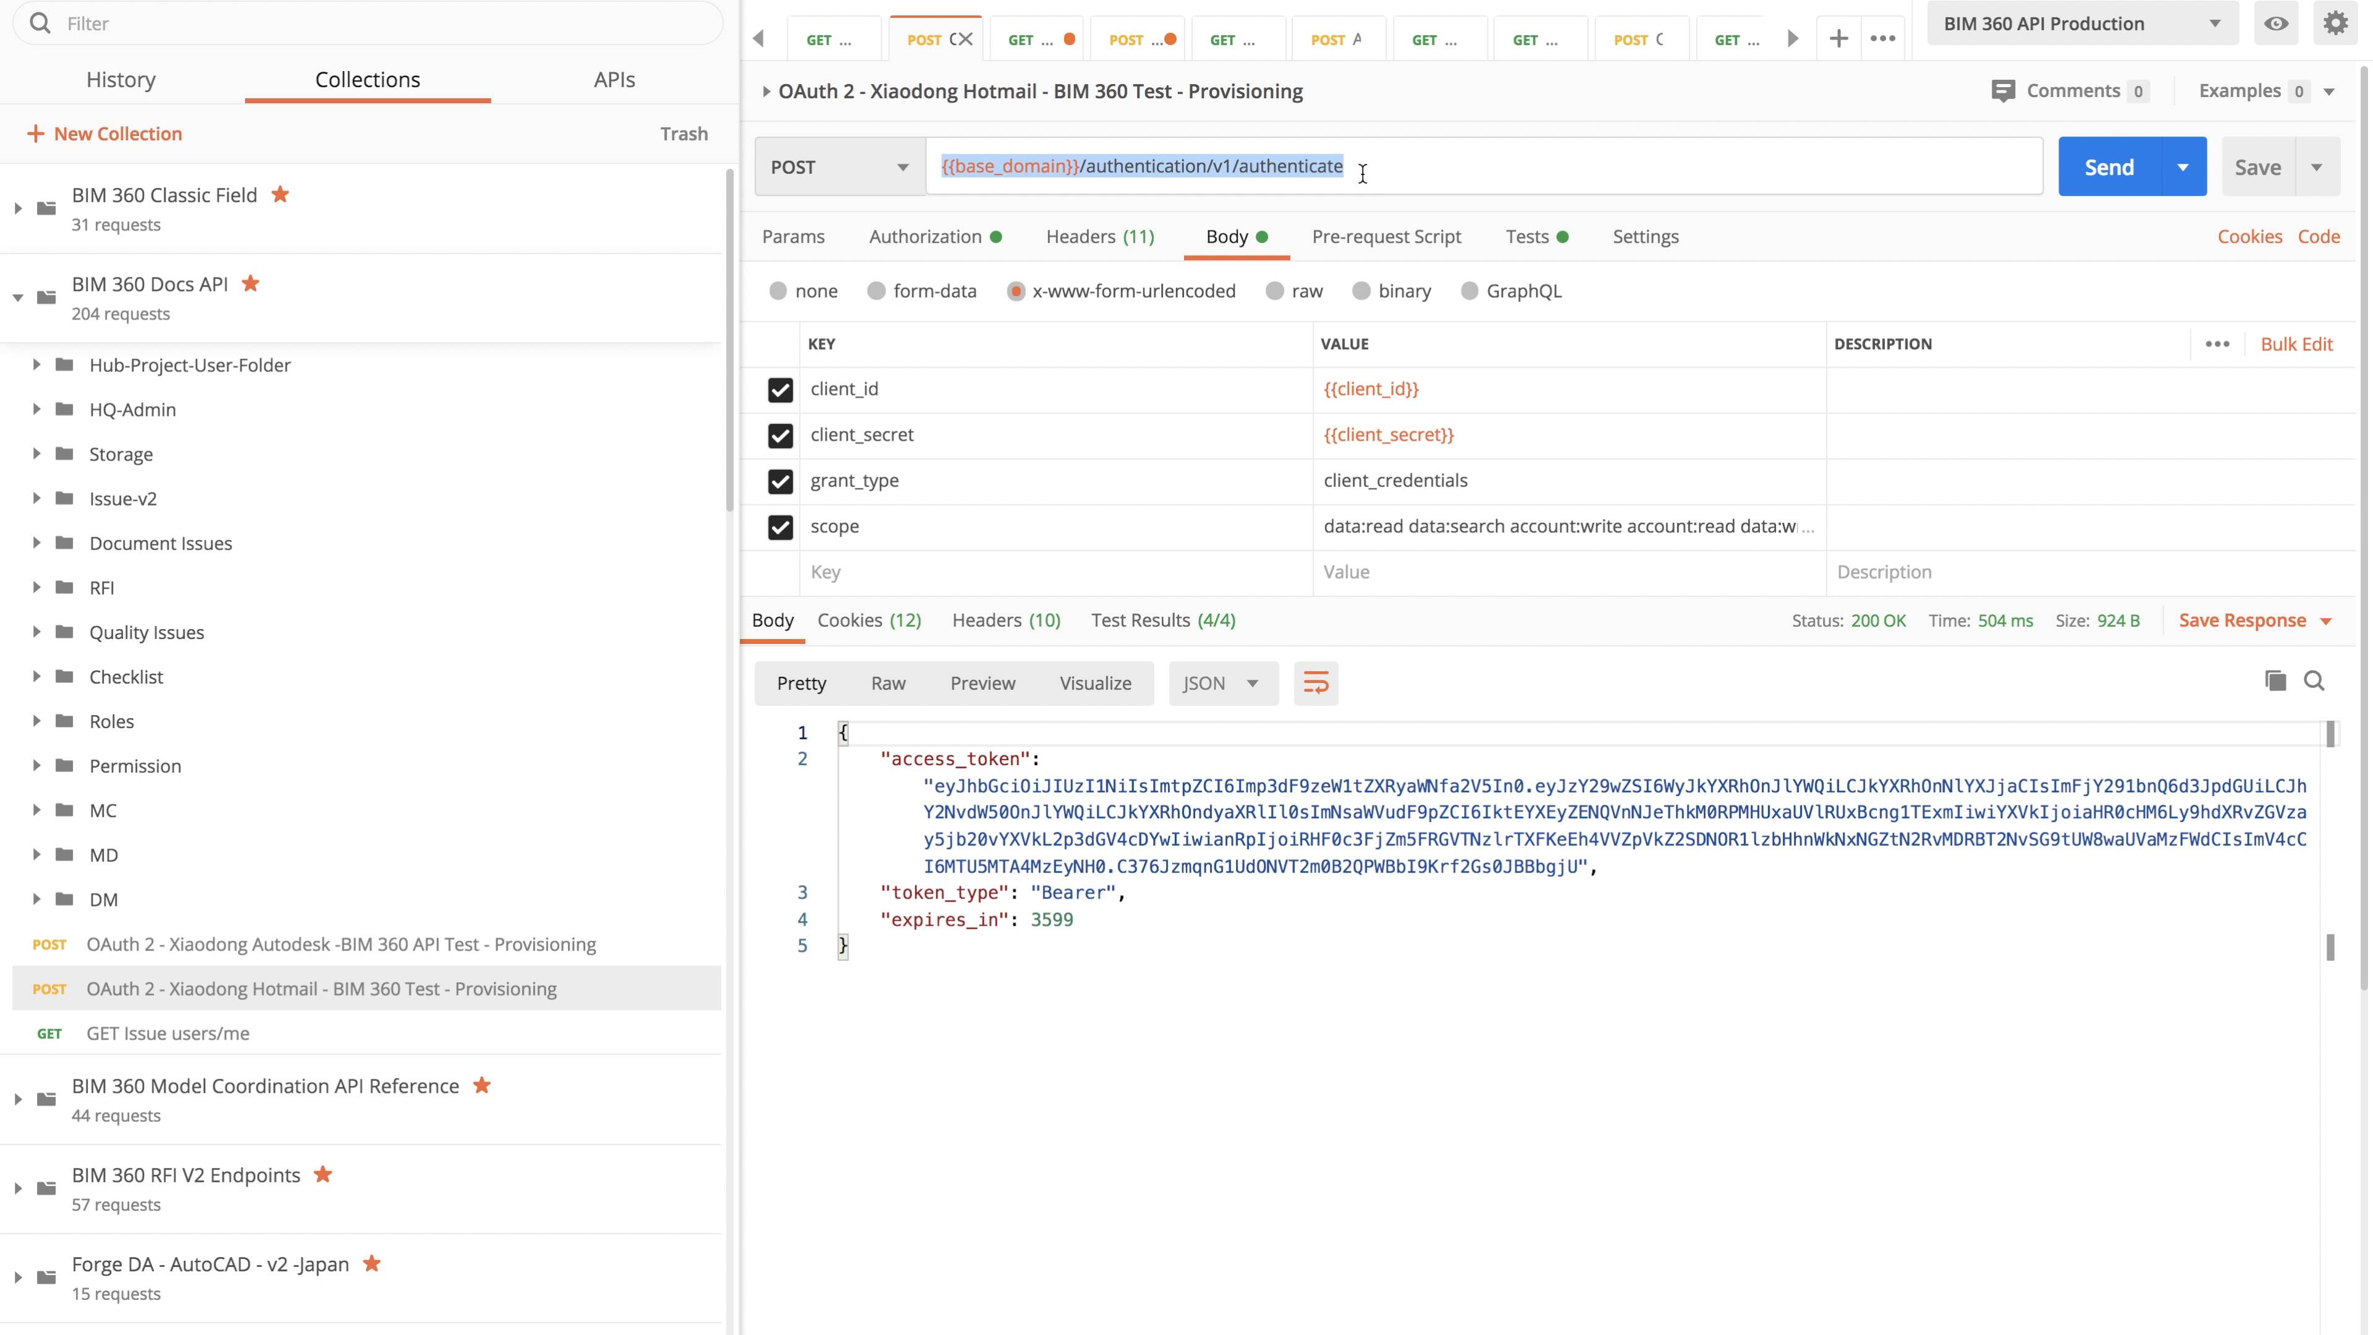
Task: Click the Bulk Edit link
Action: tap(2296, 344)
